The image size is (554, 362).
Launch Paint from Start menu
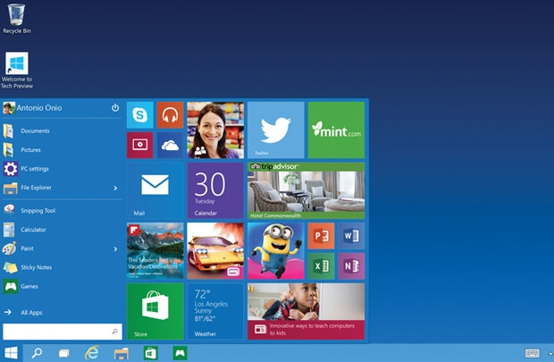click(x=62, y=248)
